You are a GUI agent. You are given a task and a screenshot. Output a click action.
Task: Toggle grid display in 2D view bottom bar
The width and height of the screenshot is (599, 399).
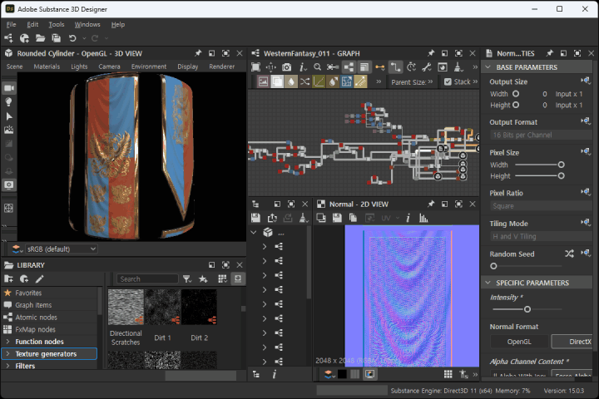coord(448,374)
